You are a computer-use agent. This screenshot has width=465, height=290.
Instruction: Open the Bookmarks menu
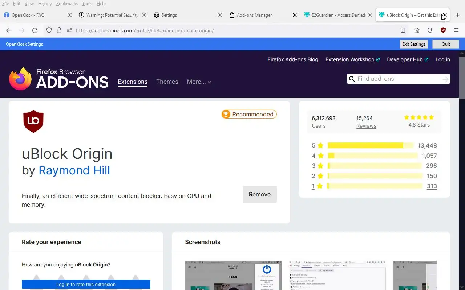click(67, 4)
